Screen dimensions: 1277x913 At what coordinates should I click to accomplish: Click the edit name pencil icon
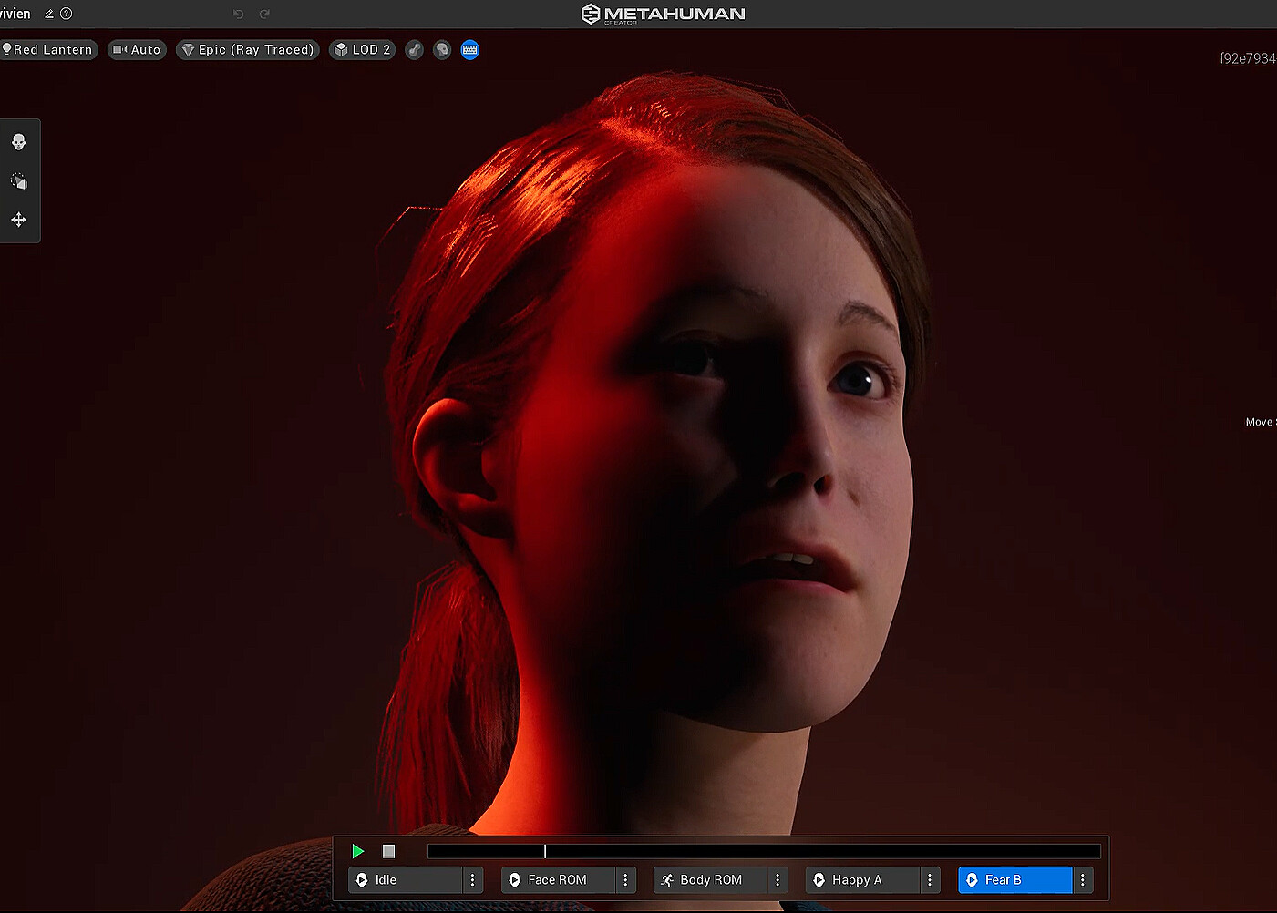(x=49, y=14)
